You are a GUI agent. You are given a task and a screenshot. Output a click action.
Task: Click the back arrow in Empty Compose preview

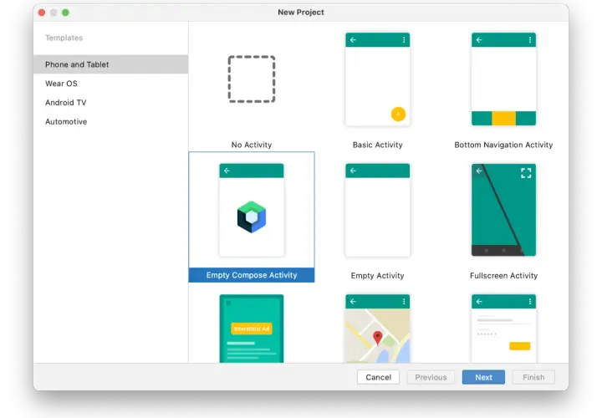[x=227, y=171]
